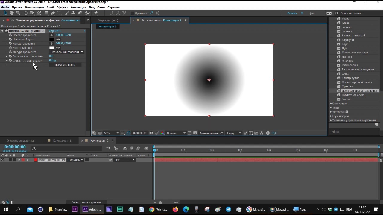Select the Roto Brush tool
This screenshot has height=215, width=383.
tap(88, 13)
